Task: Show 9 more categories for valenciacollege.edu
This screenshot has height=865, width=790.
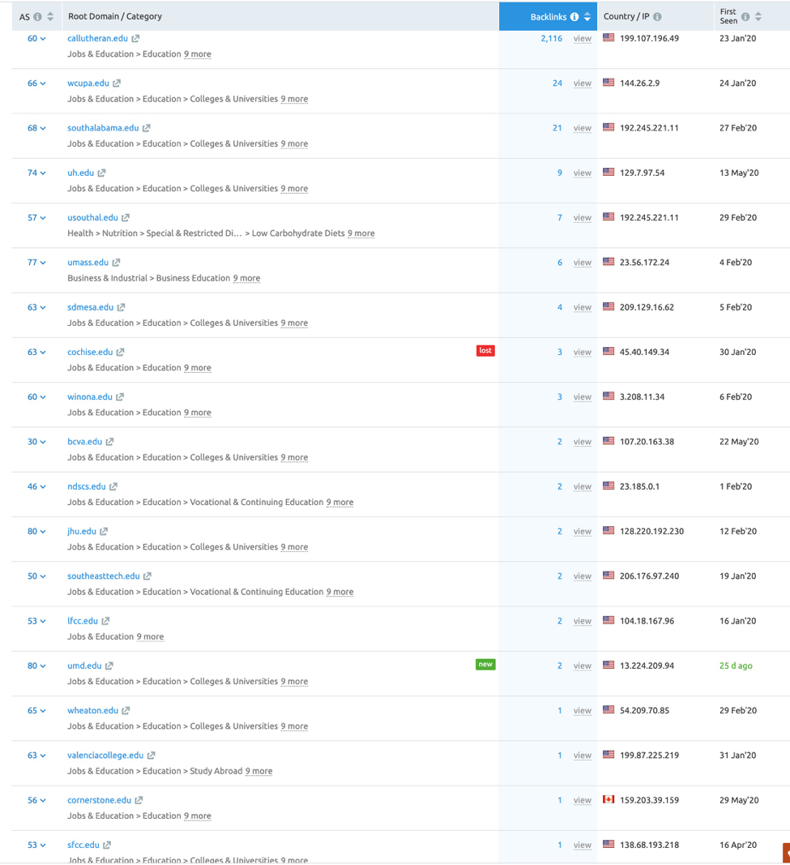Action: (259, 771)
